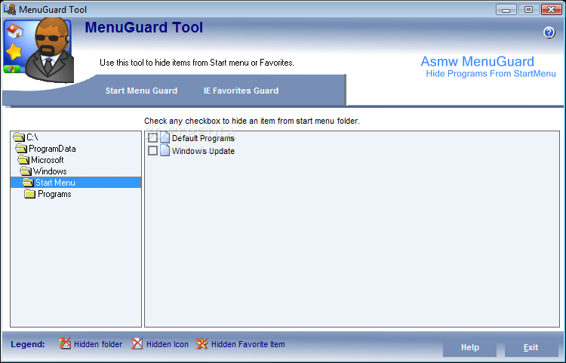Click the MenuGuard agent logo image
Screen dimensions: 566x363
[x=39, y=51]
